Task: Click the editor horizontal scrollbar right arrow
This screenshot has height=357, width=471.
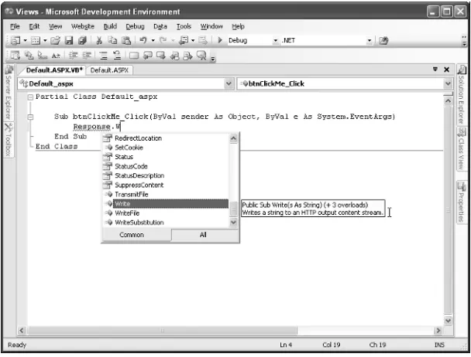Action: [438, 330]
